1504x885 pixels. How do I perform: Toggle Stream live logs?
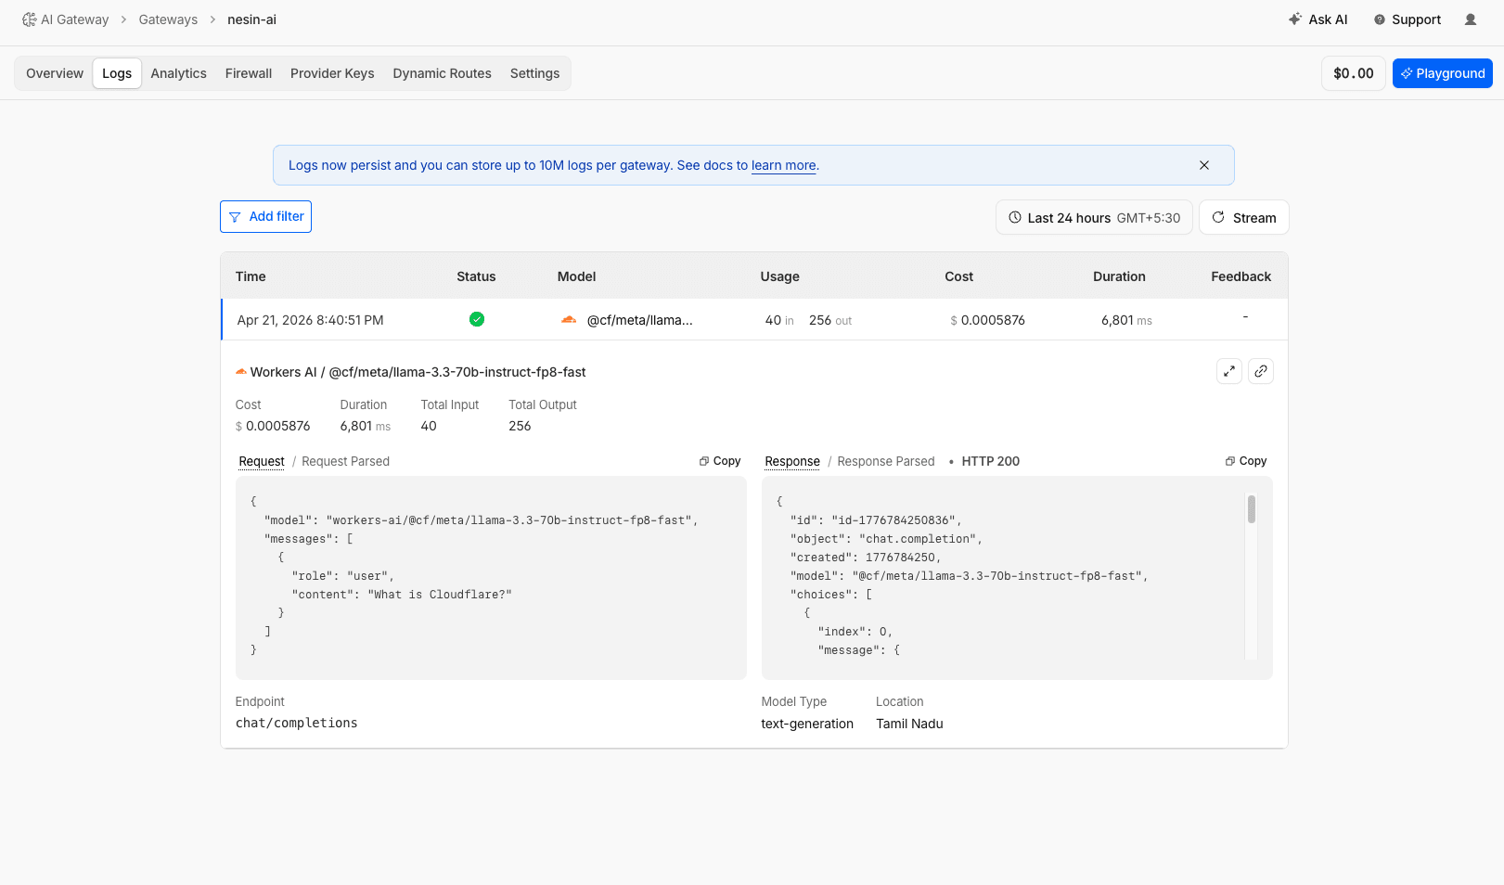click(x=1243, y=218)
